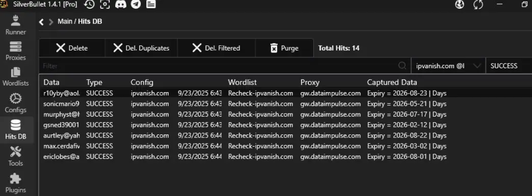
Task: Sort by the Proxy column header
Action: [x=310, y=82]
